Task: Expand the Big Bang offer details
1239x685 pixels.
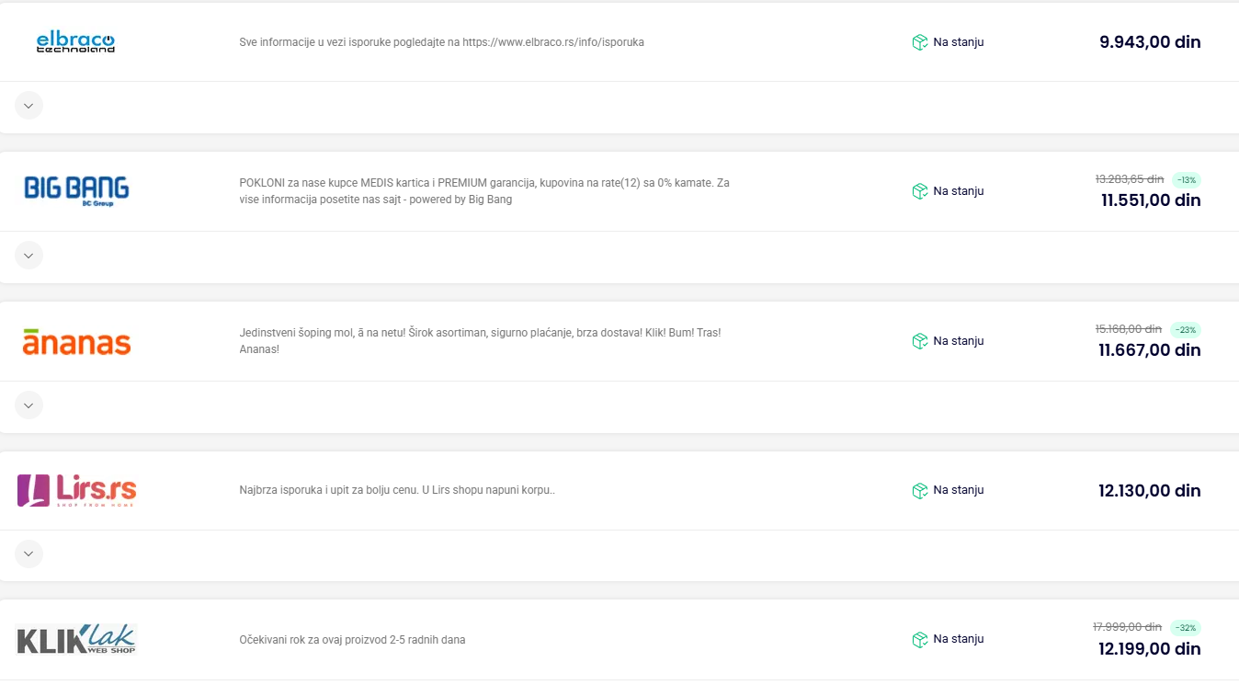Action: pyautogui.click(x=28, y=256)
